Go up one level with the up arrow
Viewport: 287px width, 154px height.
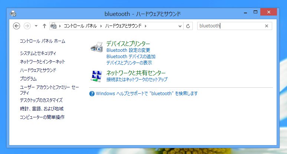(x=44, y=26)
